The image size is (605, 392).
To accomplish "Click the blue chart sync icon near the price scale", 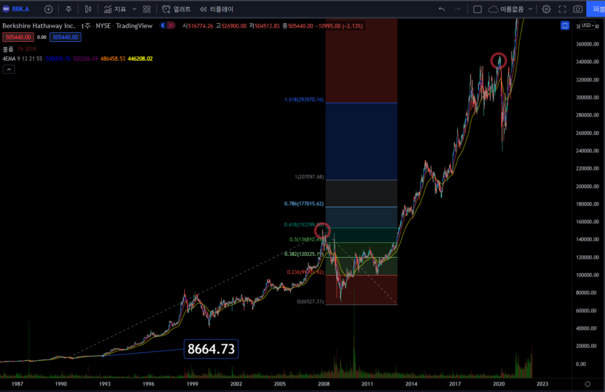I will click(565, 26).
